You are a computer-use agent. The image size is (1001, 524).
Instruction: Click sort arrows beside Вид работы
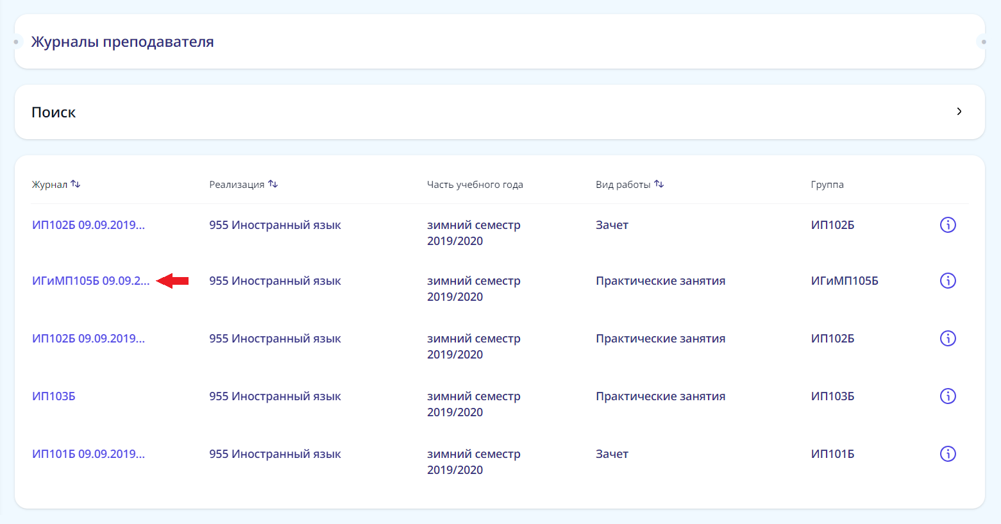coord(659,184)
